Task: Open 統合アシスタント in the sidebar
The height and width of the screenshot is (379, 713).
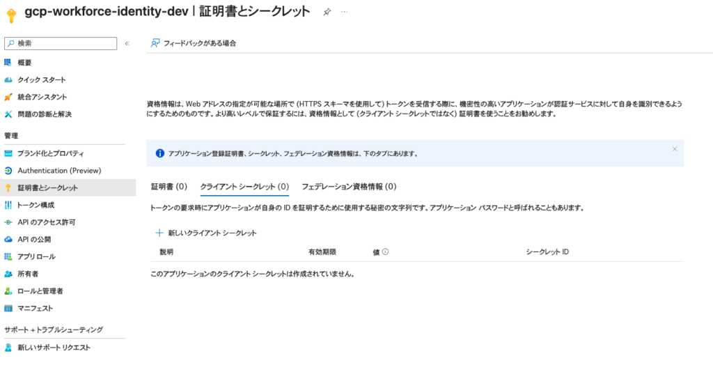Action: (x=42, y=97)
